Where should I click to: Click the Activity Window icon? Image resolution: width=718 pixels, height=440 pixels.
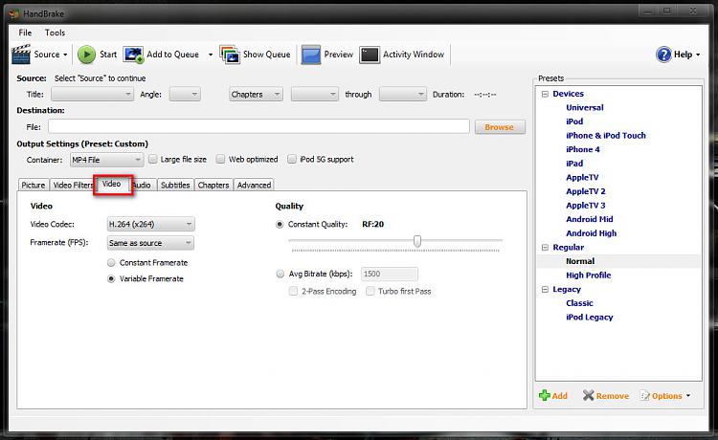(x=370, y=55)
